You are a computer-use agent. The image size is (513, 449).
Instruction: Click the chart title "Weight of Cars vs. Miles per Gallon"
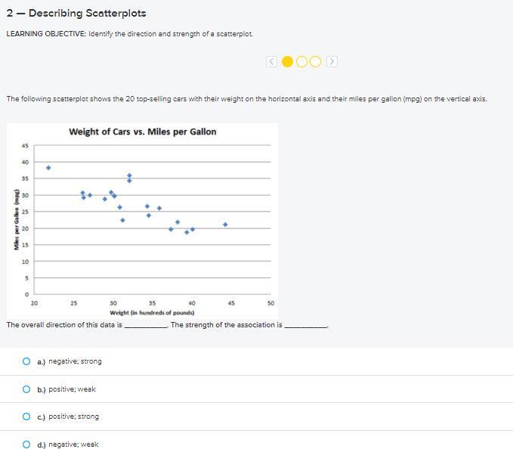tap(142, 132)
